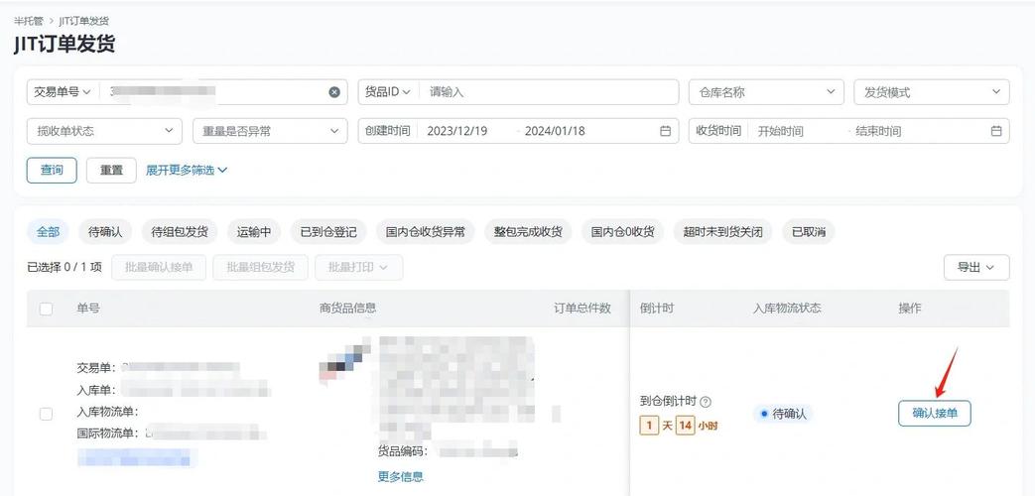Click the 批量组包发货 button
This screenshot has height=496, width=1035.
[x=260, y=267]
